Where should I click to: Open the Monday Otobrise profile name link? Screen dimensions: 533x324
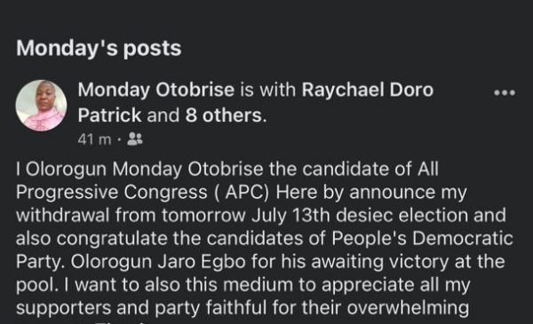pos(156,90)
